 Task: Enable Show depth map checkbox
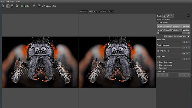pyautogui.click(x=158, y=62)
